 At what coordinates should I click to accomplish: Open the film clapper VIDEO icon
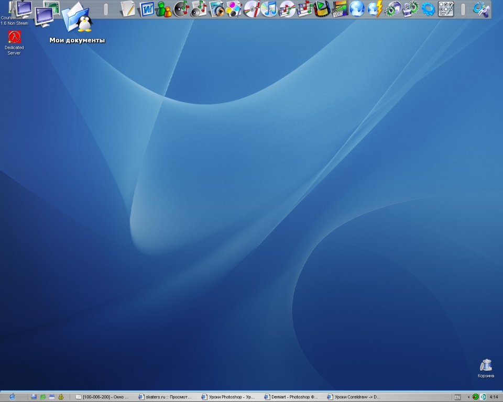coord(340,9)
